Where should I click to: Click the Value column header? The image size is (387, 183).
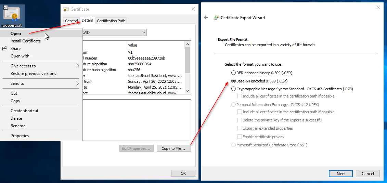155,45
